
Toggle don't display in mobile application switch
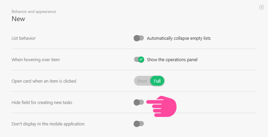pos(139,124)
